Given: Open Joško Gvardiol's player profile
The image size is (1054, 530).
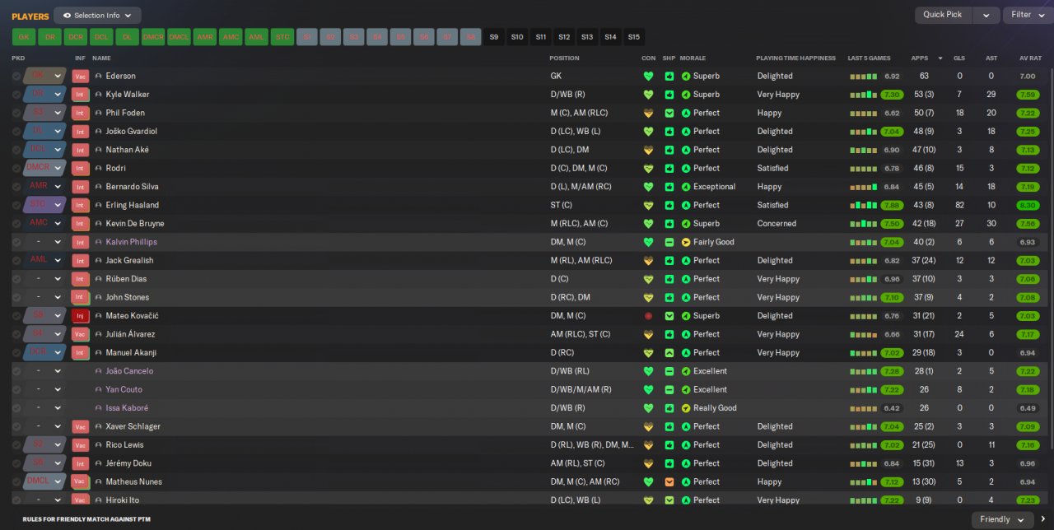Looking at the screenshot, I should coord(132,132).
